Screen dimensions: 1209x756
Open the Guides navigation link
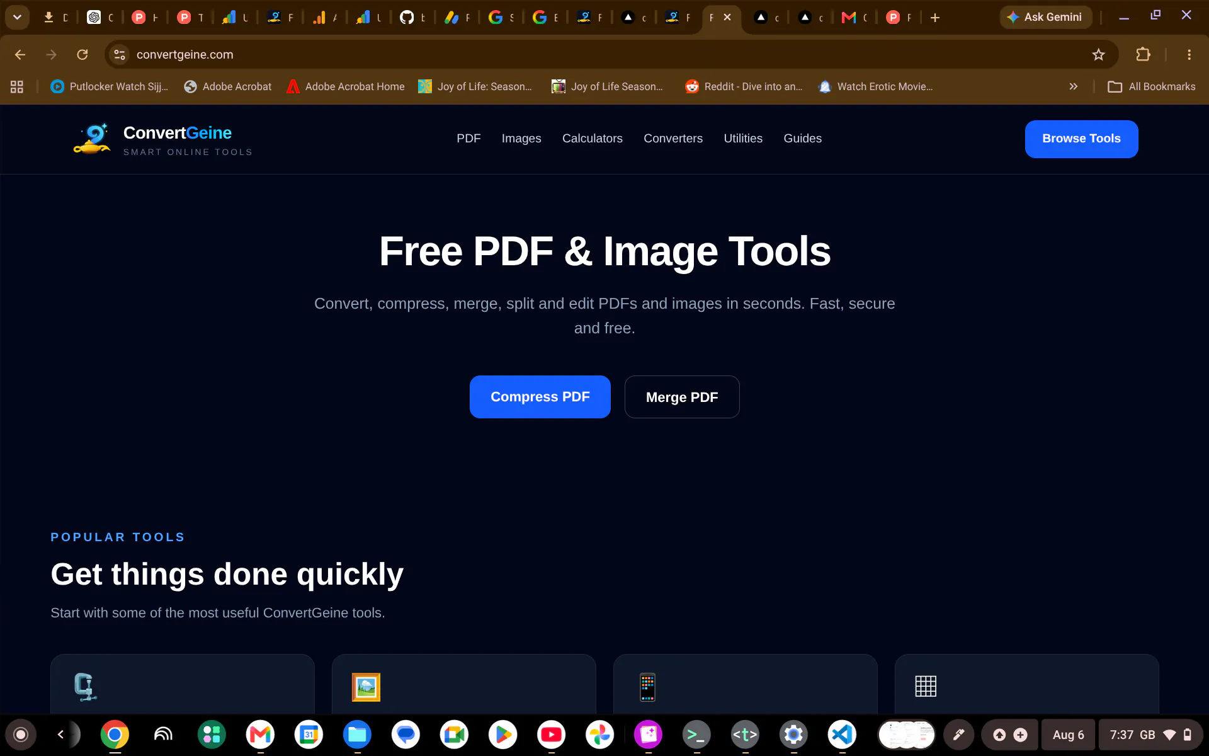click(x=802, y=139)
